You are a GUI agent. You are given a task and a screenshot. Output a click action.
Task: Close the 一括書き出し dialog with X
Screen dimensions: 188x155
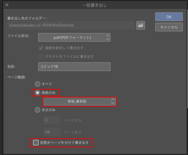[7, 5]
